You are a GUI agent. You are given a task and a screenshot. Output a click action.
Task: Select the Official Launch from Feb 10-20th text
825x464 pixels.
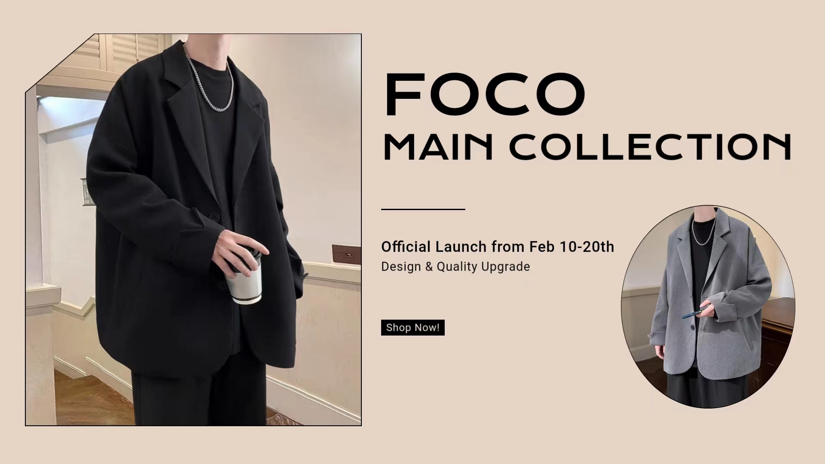click(498, 247)
